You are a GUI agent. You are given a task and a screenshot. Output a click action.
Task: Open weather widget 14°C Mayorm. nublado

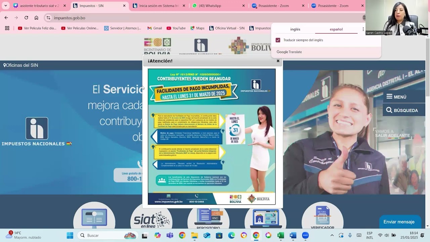click(x=24, y=235)
